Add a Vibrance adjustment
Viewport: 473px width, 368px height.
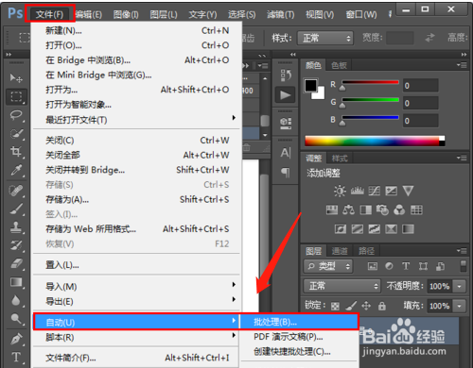408,191
